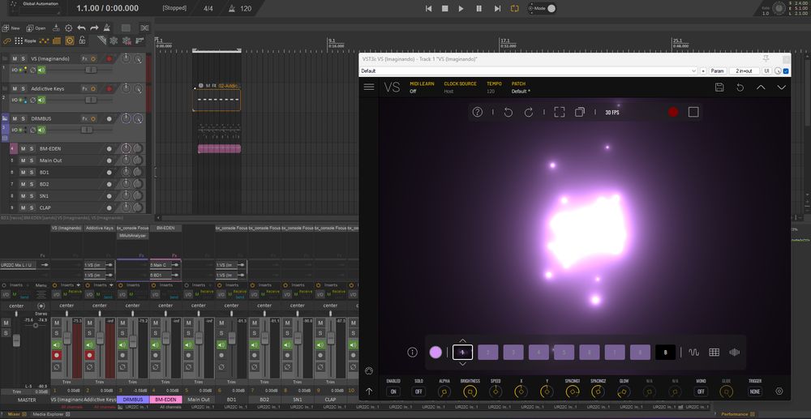This screenshot has width=811, height=419.
Task: Start recording with the red record circle
Action: [x=672, y=112]
